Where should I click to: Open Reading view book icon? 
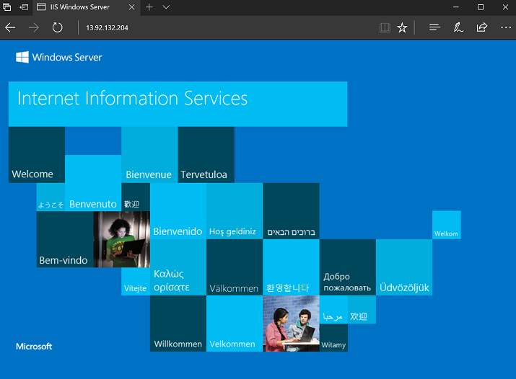[385, 27]
